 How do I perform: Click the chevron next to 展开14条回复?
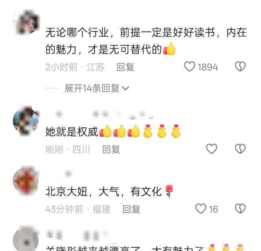[126, 88]
